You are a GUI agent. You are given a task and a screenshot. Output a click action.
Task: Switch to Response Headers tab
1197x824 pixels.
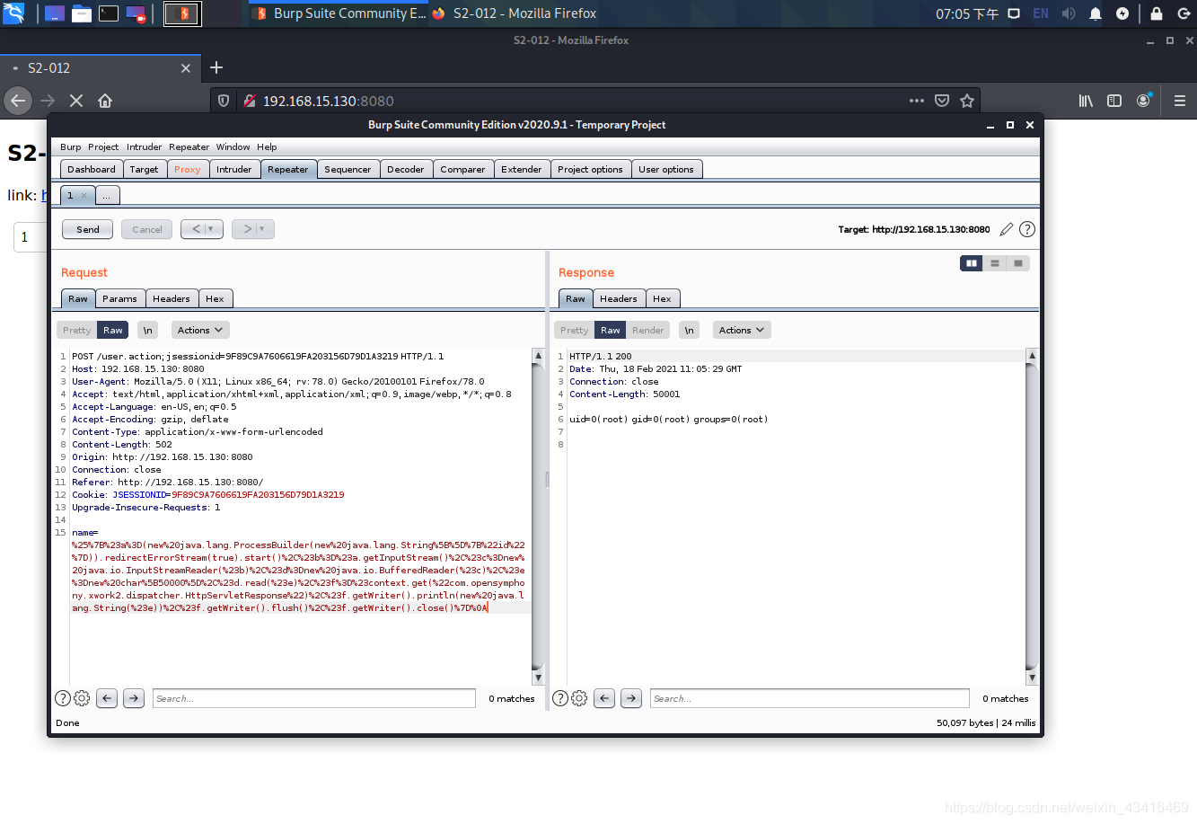(x=619, y=298)
